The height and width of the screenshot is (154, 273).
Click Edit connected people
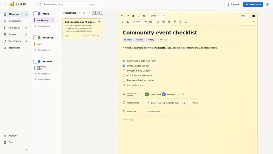pyautogui.click(x=181, y=94)
